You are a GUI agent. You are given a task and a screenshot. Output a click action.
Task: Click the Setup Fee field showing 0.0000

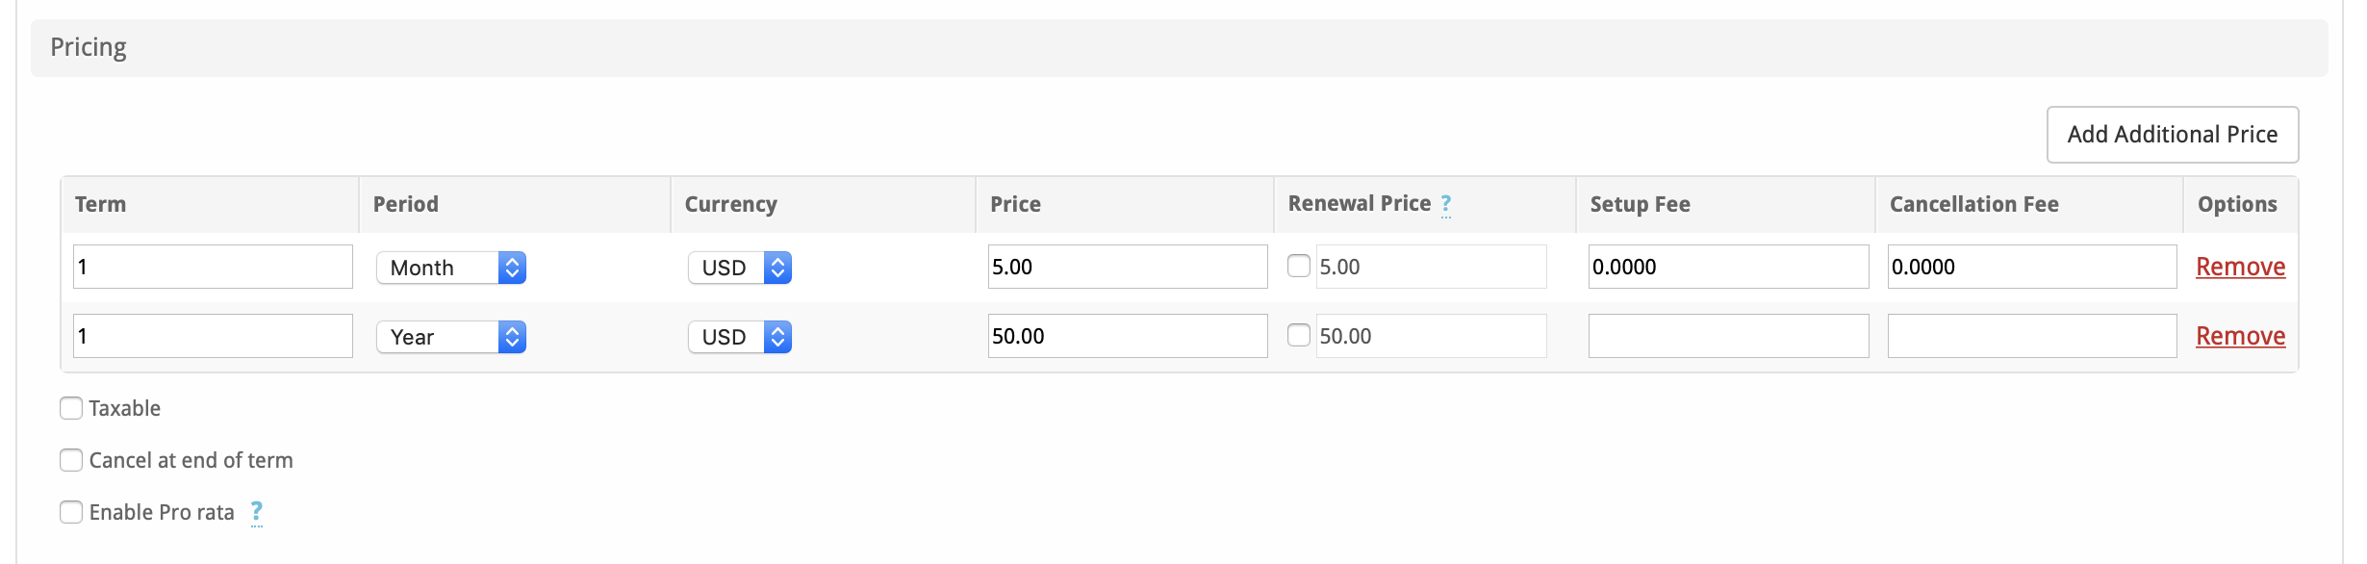(1728, 267)
